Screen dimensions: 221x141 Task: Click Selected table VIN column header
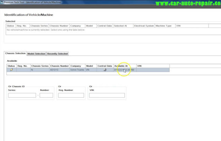pyautogui.click(x=192, y=26)
